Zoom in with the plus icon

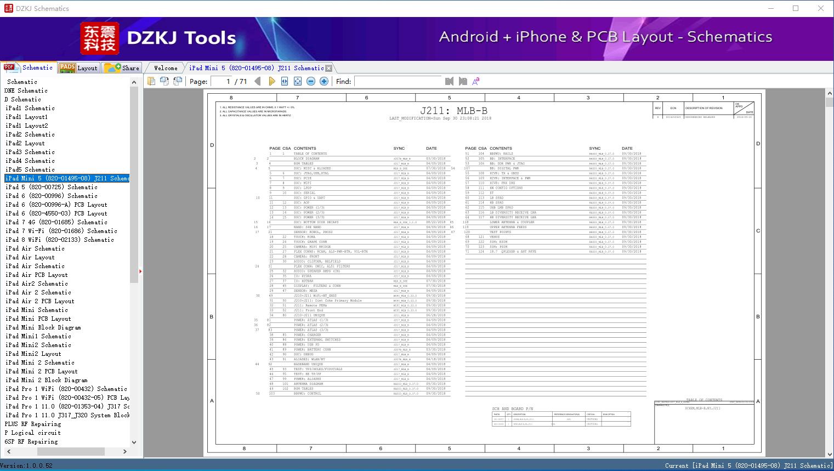[x=324, y=81]
